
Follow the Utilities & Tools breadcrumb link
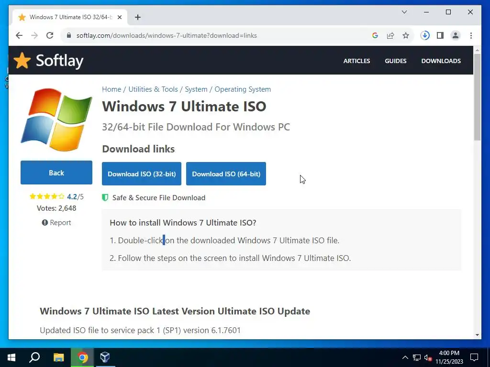tap(153, 89)
